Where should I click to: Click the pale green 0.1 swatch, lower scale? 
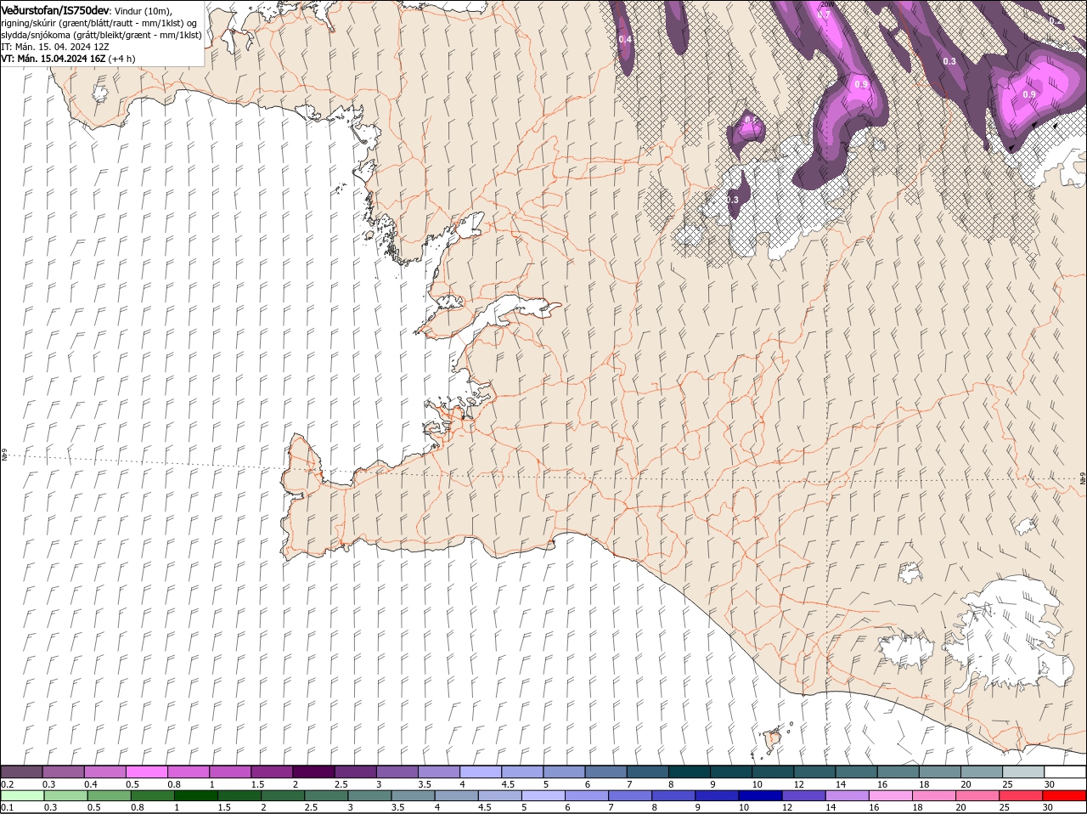point(22,795)
